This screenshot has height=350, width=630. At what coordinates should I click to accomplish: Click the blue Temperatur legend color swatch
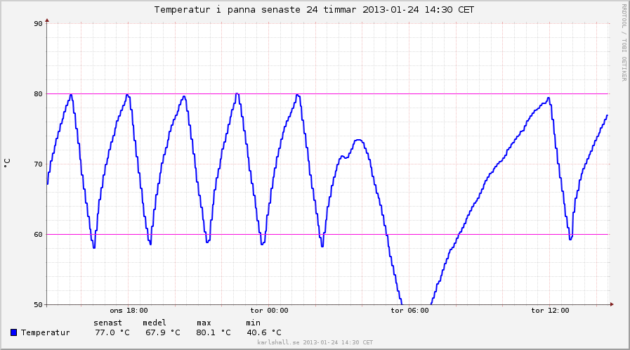pyautogui.click(x=14, y=332)
